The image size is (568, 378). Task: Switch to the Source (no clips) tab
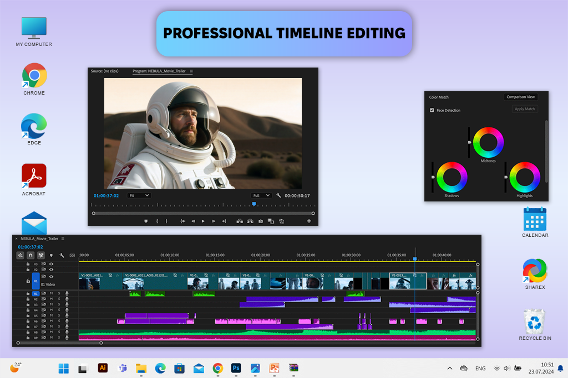pos(105,71)
